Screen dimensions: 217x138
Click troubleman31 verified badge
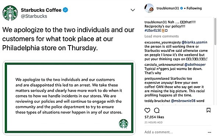[182, 8]
